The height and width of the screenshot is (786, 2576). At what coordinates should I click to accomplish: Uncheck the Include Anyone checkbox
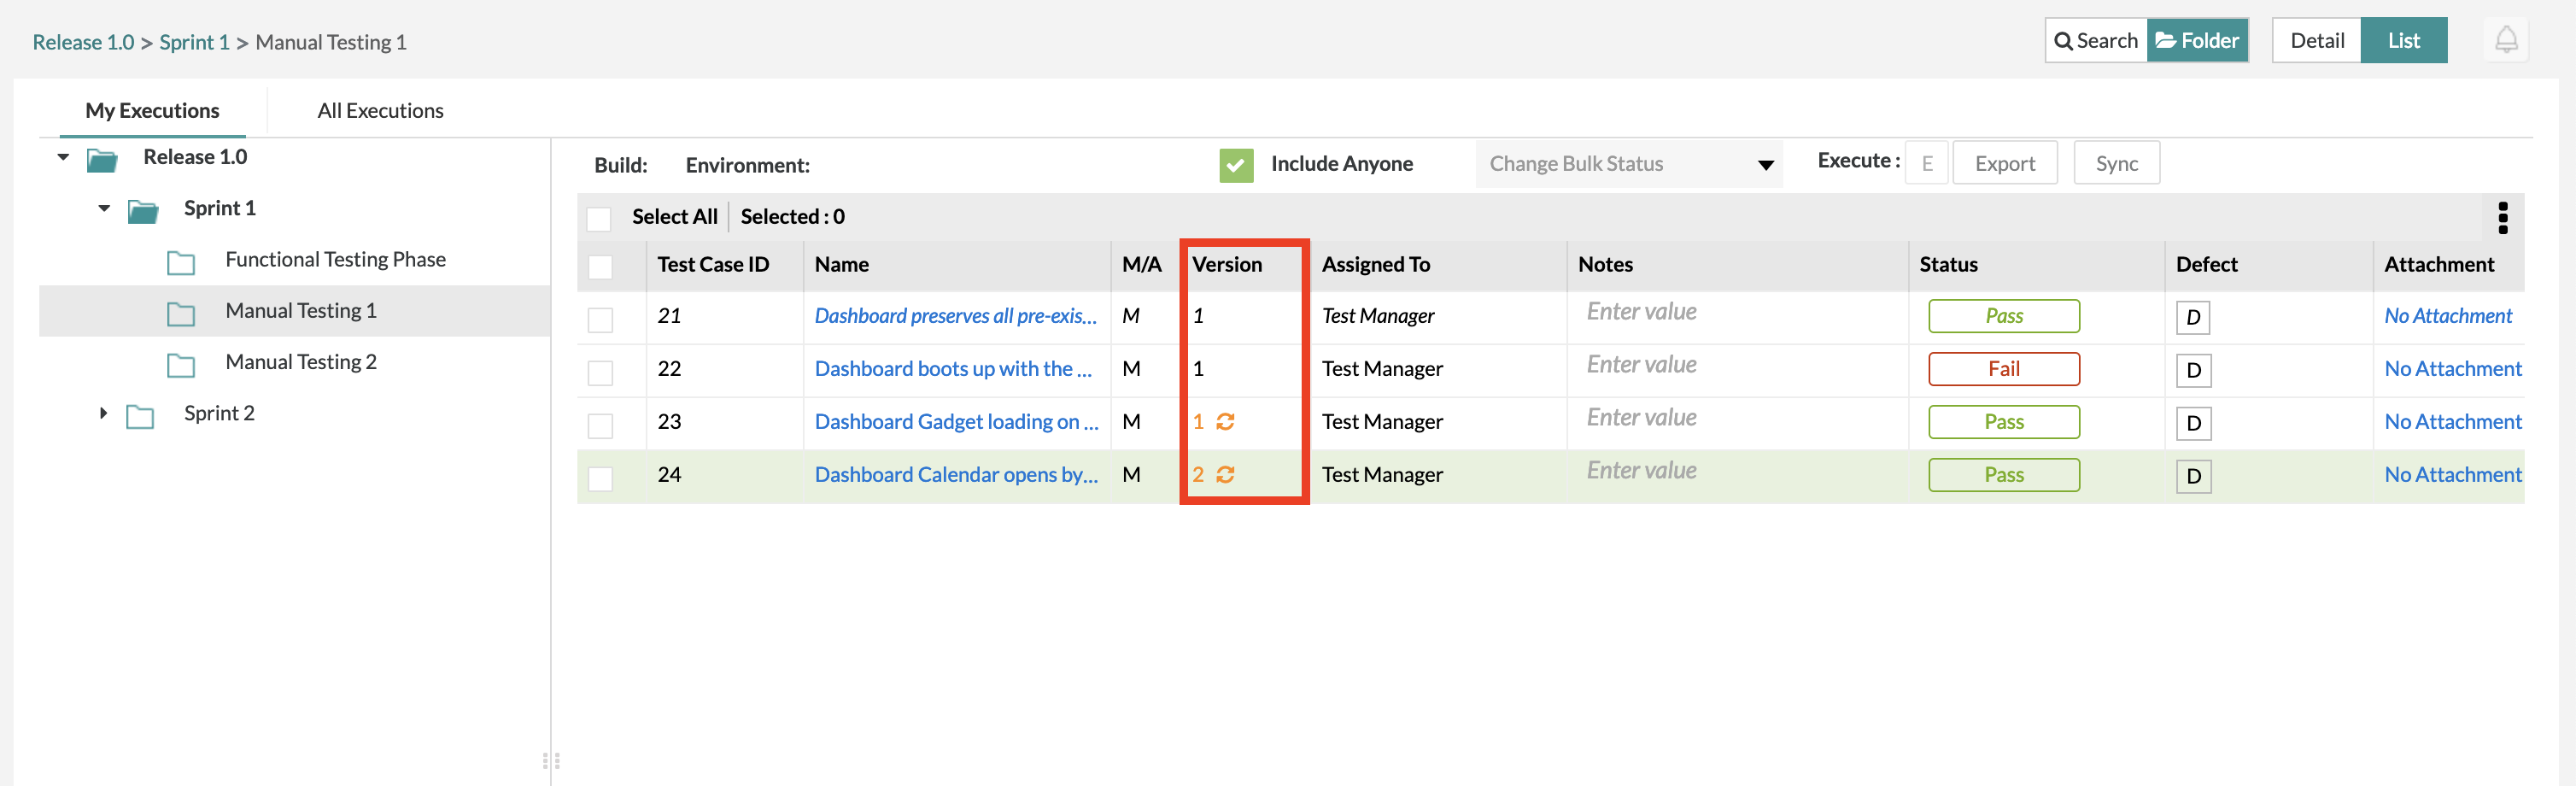tap(1236, 165)
